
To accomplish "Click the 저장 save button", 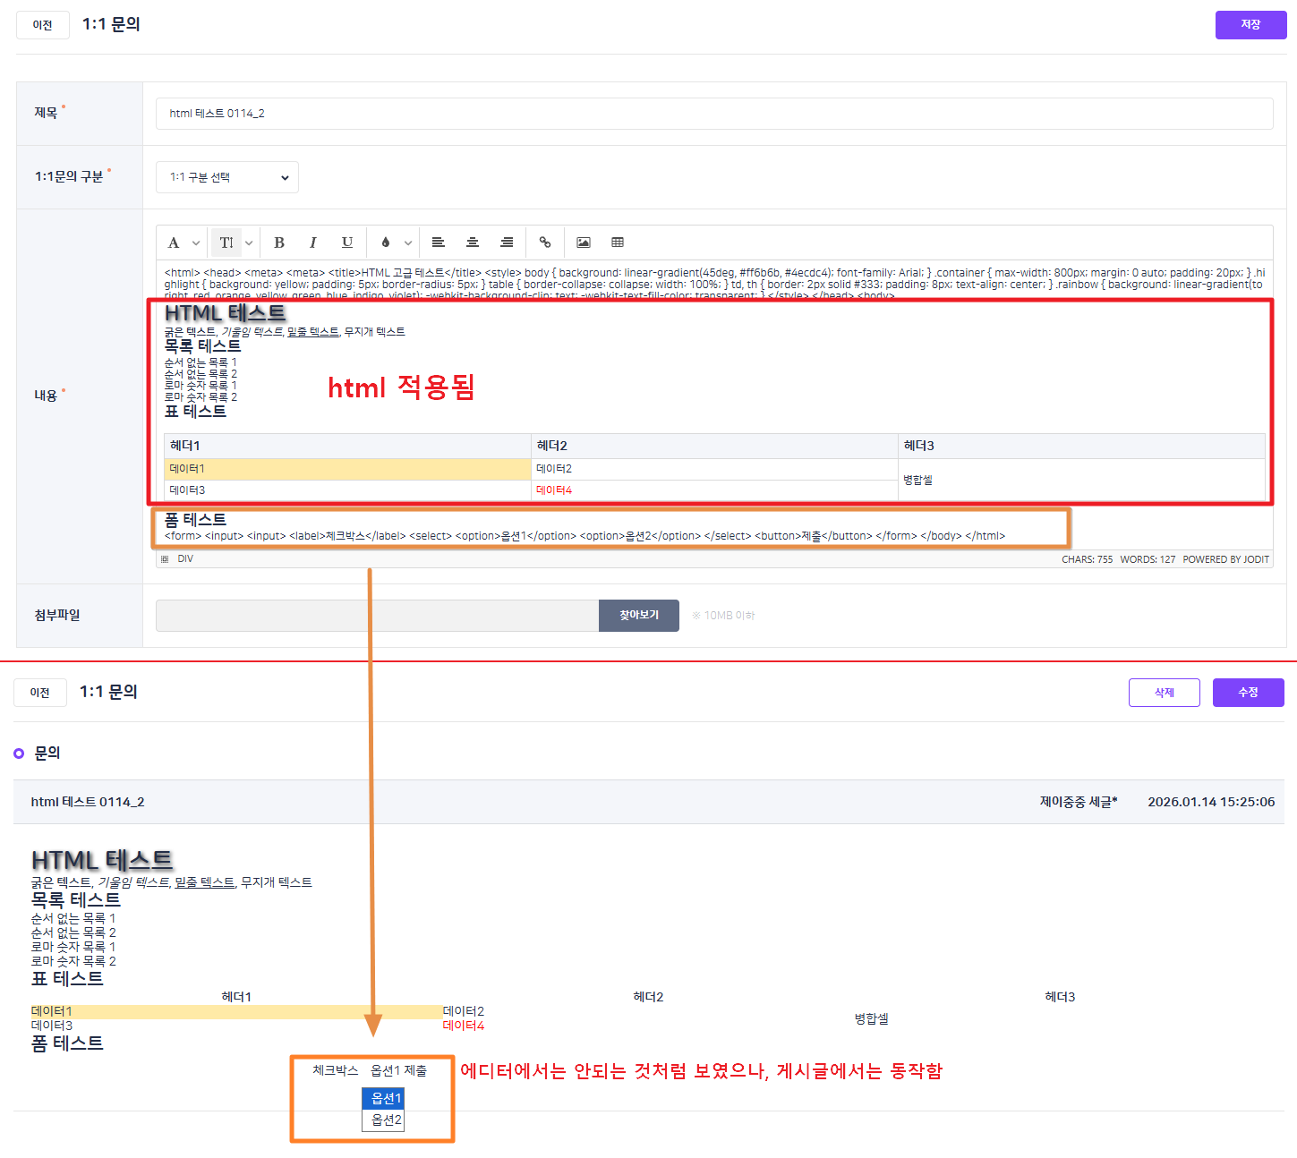I will pyautogui.click(x=1250, y=25).
